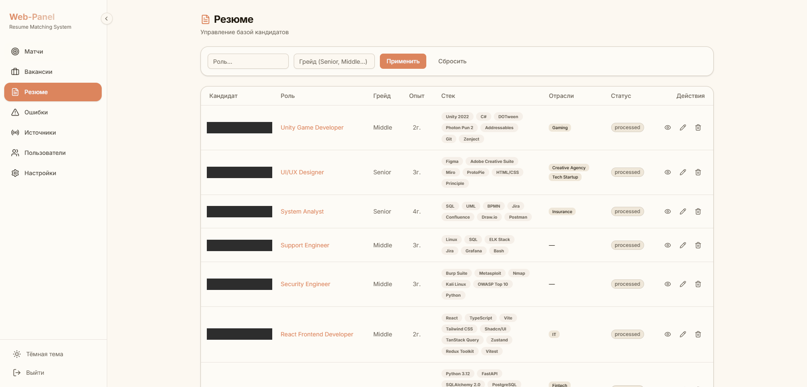Open Источники in the sidebar
The width and height of the screenshot is (807, 387).
coord(53,133)
